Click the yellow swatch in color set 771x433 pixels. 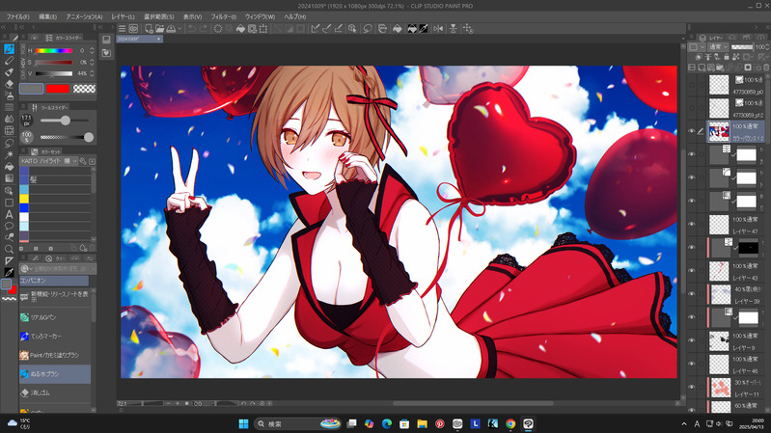24,199
